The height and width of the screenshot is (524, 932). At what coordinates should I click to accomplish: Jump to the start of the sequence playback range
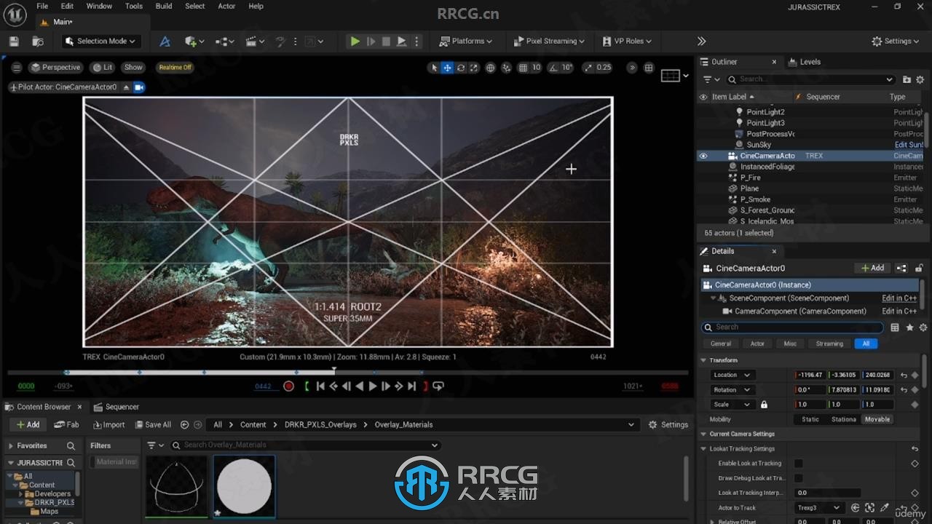(320, 386)
